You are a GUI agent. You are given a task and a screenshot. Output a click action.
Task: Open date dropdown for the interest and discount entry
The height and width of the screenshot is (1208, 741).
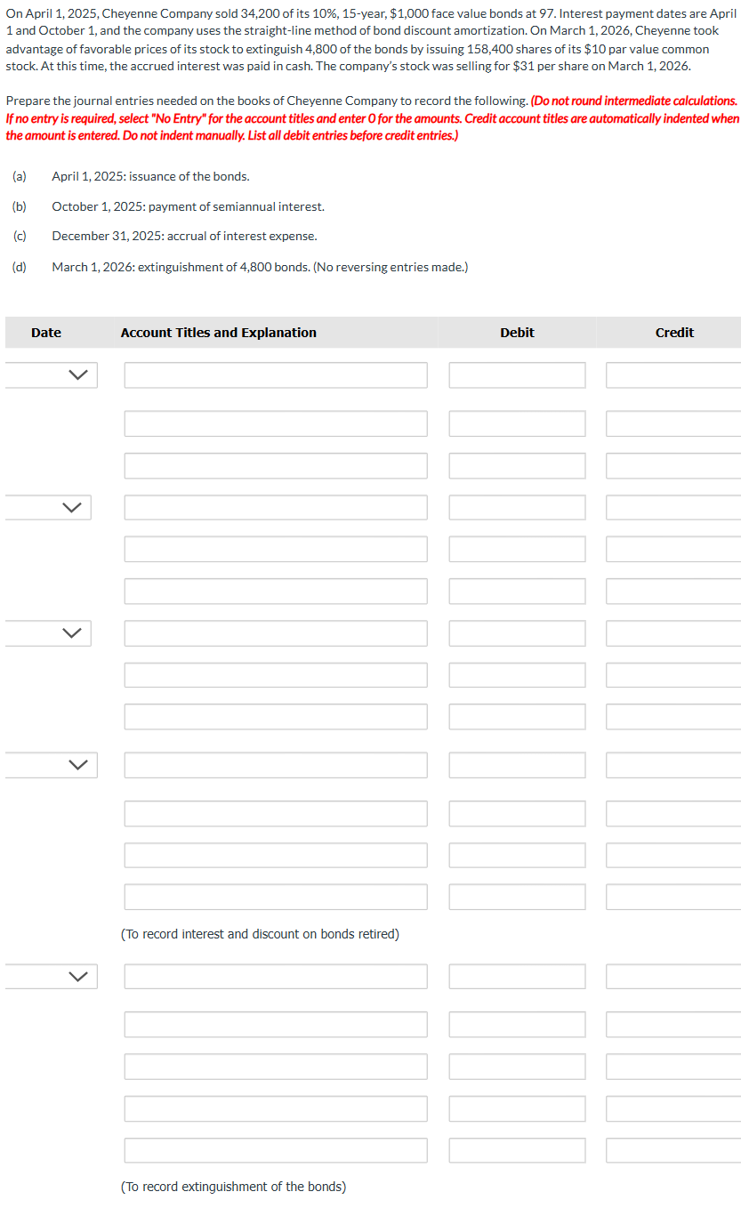click(51, 765)
